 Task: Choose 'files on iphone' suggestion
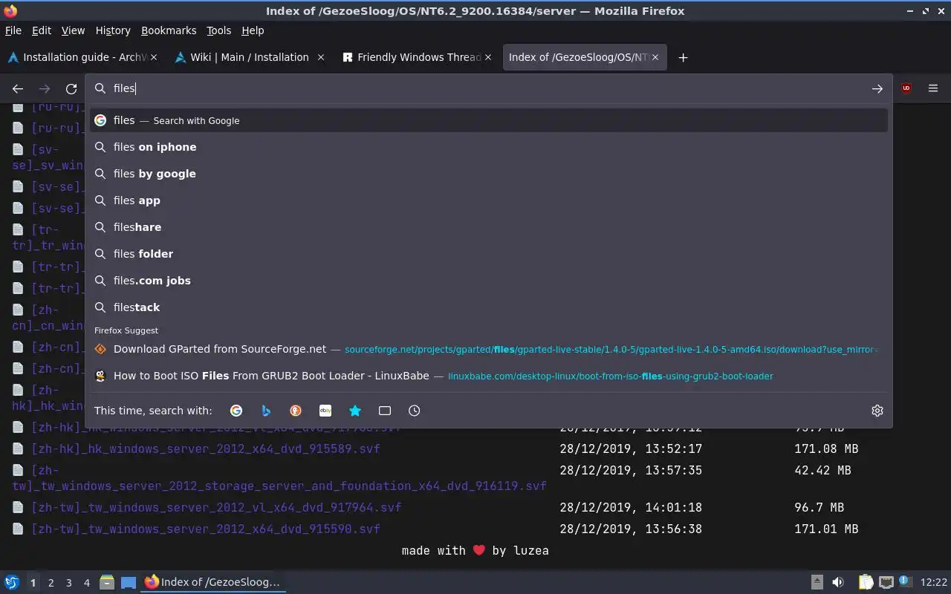489,147
